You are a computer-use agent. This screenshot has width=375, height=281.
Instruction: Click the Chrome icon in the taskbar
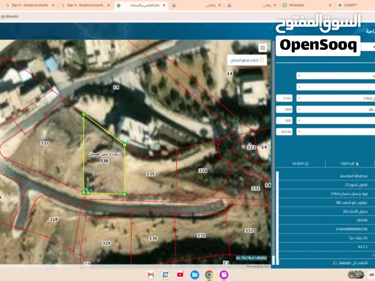point(209,275)
